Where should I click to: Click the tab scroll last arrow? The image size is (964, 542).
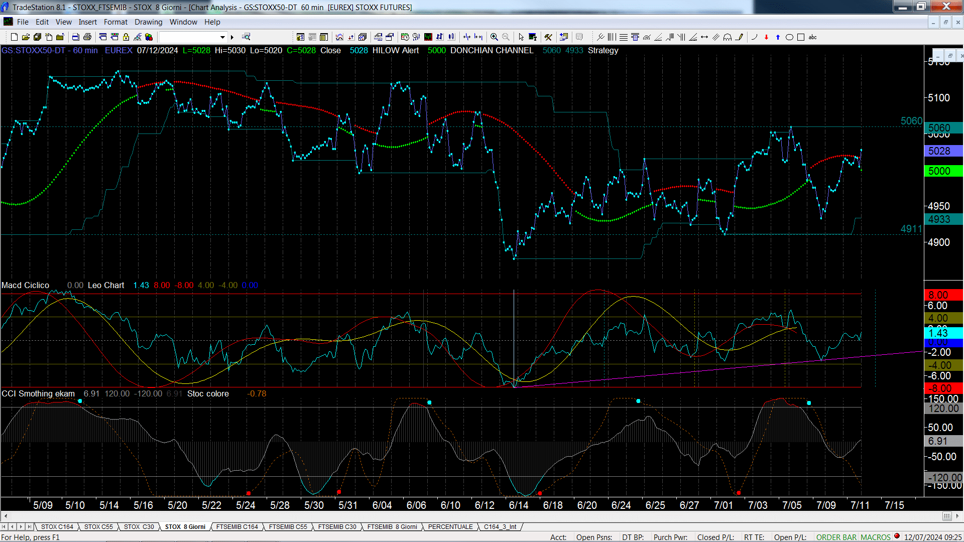point(29,526)
